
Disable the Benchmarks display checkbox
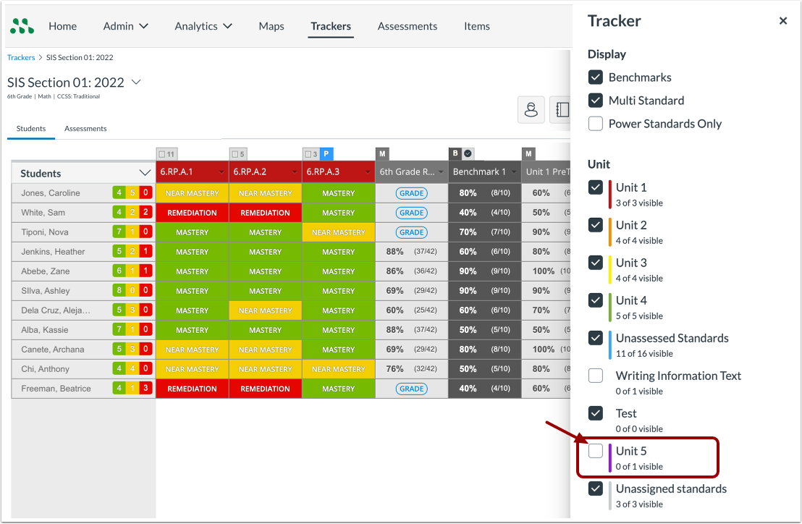click(x=595, y=77)
